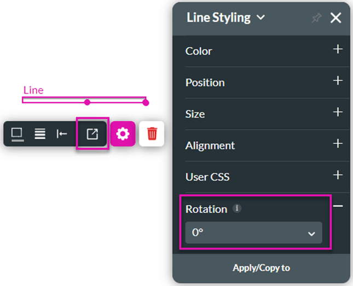Expand the Alignment section
The image size is (353, 286).
338,143
